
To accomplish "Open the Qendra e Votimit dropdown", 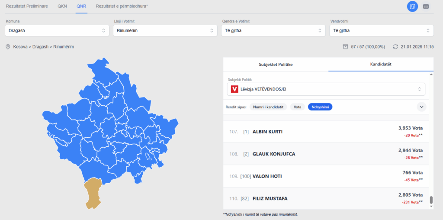I will pyautogui.click(x=273, y=31).
